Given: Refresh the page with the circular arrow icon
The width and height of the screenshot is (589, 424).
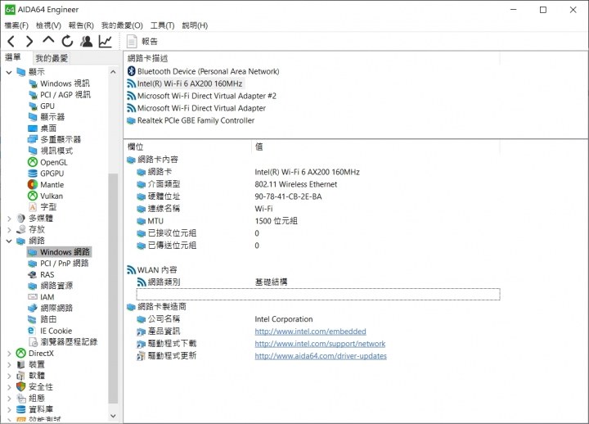Looking at the screenshot, I should (x=67, y=42).
